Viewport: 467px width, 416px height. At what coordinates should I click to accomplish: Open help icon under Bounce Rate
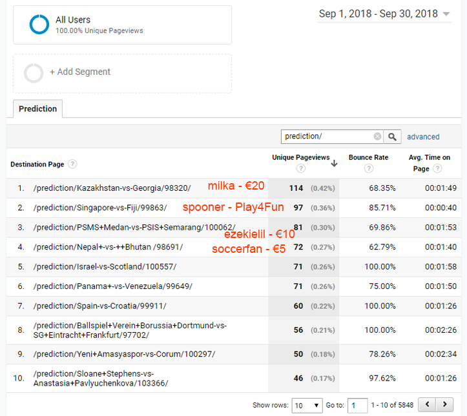[x=368, y=169]
